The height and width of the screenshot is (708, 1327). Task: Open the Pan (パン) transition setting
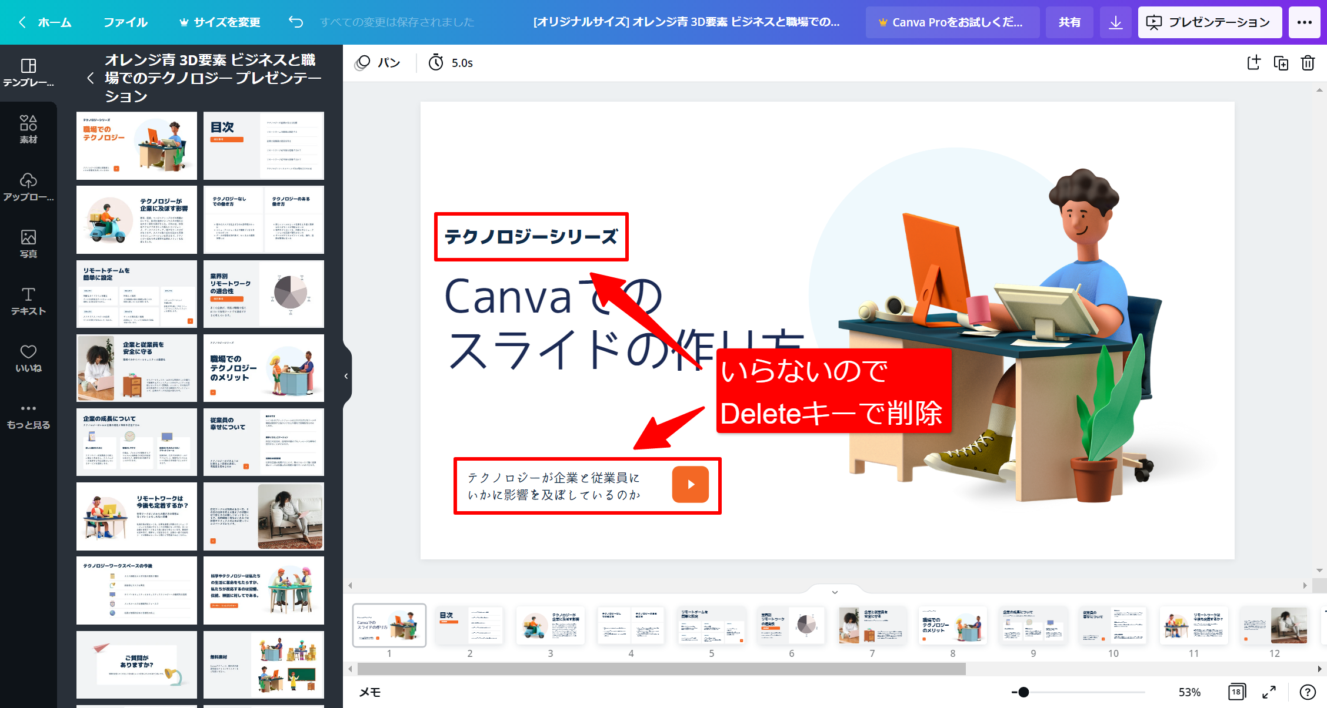coord(378,63)
